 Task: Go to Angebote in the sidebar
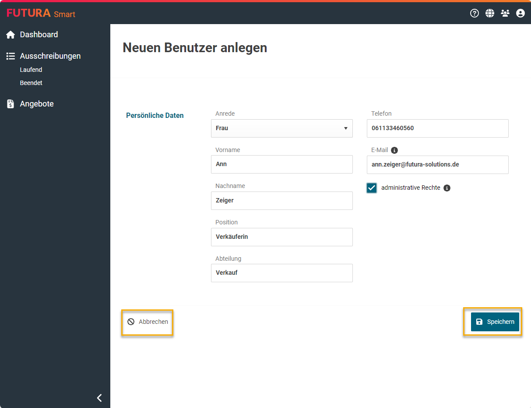[37, 104]
